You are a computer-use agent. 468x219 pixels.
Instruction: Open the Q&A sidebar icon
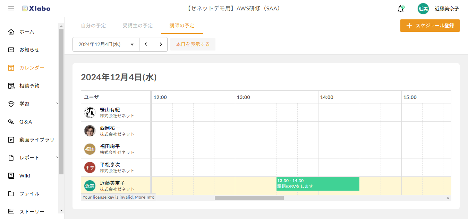point(11,122)
